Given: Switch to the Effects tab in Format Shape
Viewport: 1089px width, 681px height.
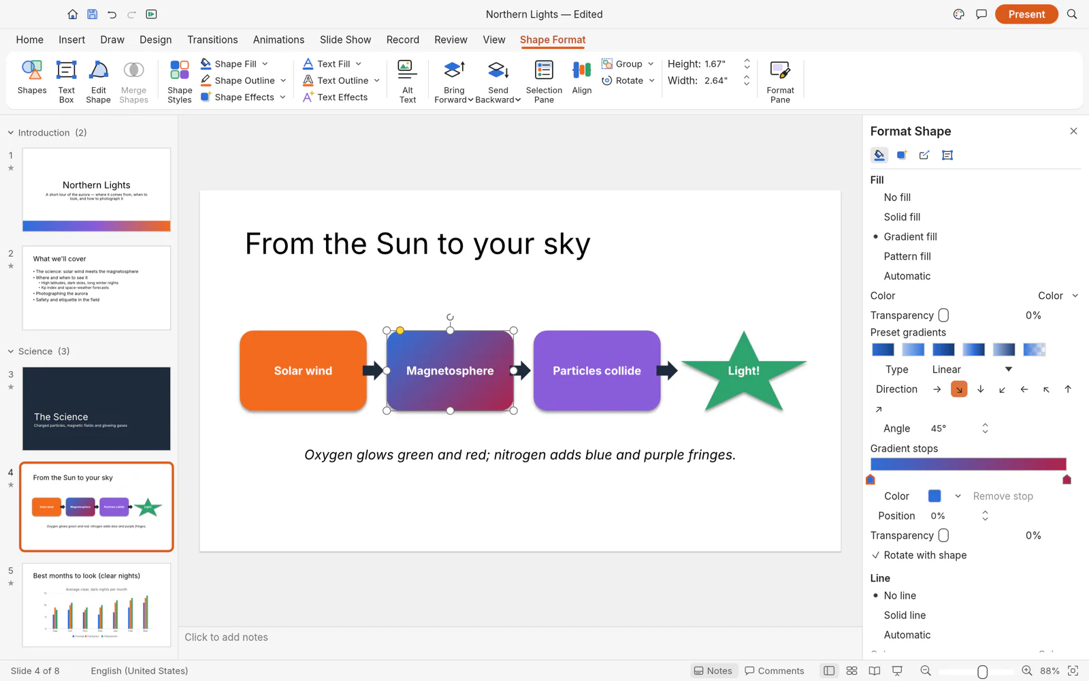Looking at the screenshot, I should pyautogui.click(x=902, y=155).
